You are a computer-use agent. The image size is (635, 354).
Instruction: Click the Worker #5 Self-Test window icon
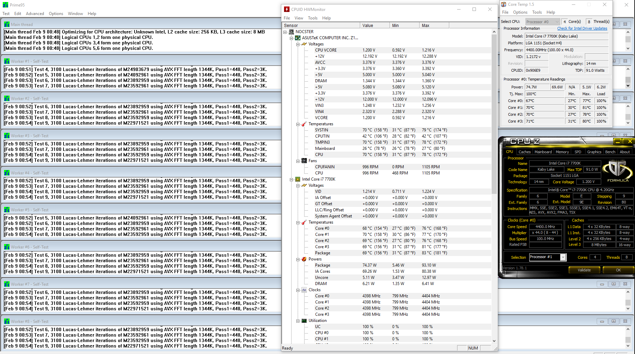tap(7, 210)
